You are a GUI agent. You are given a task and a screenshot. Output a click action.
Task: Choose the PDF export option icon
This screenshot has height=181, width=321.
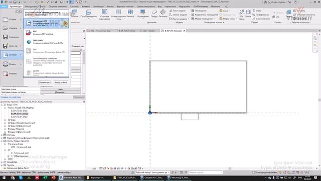coord(29,33)
